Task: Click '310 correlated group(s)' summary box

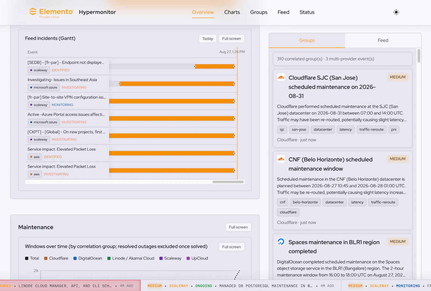Action: (342, 59)
